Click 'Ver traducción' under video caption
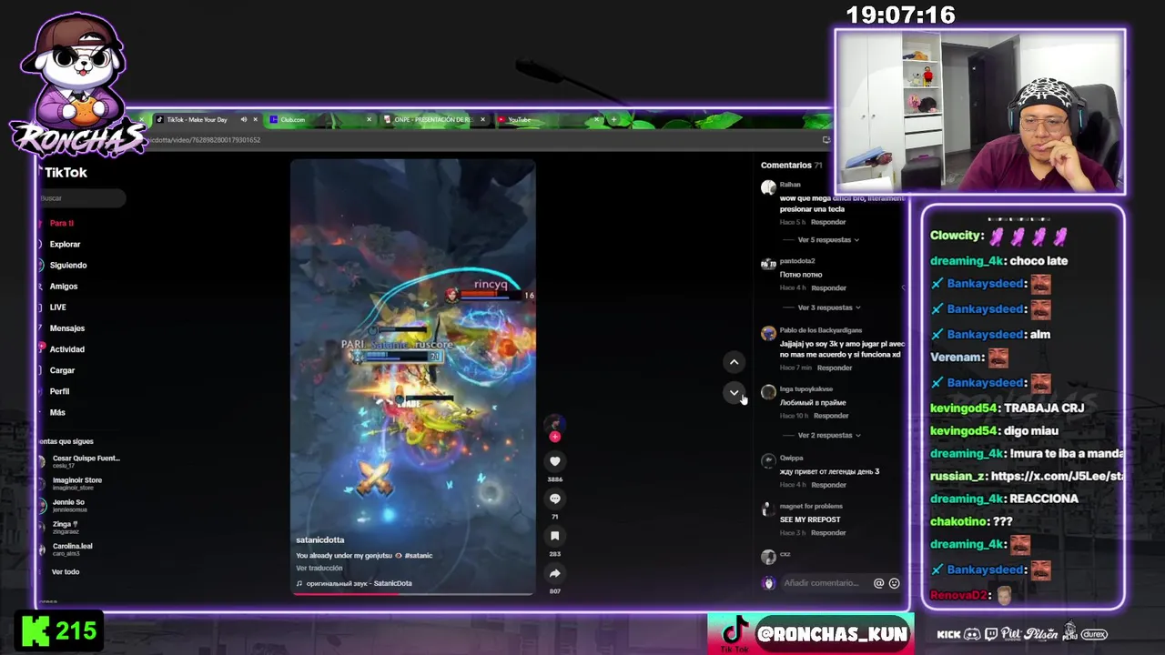The image size is (1165, 655). click(x=319, y=569)
